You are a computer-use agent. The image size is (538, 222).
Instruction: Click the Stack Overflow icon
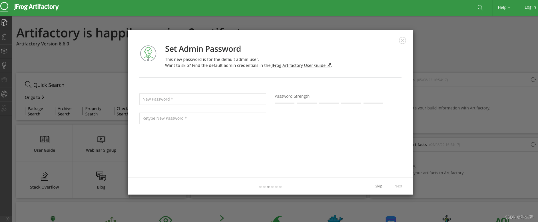coord(45,176)
